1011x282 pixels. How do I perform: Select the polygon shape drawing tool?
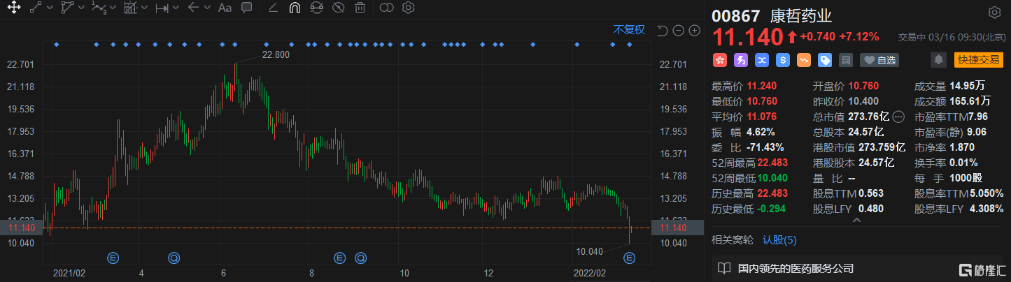[x=67, y=8]
